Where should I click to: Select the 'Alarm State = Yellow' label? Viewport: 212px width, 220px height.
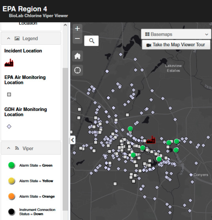click(36, 181)
